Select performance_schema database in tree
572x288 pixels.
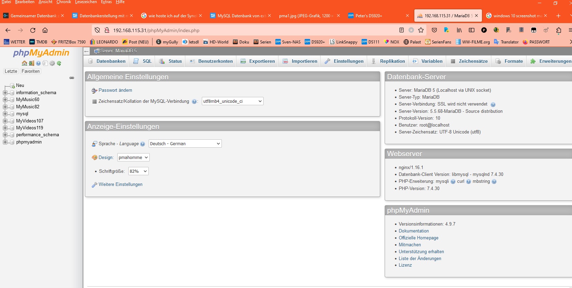(38, 135)
